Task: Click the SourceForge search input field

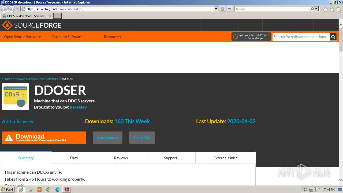Action: [301, 37]
